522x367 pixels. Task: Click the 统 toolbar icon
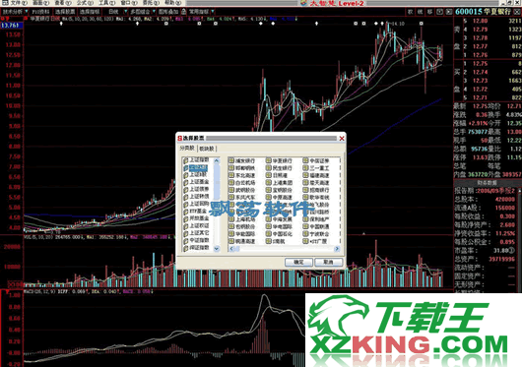pos(421,12)
